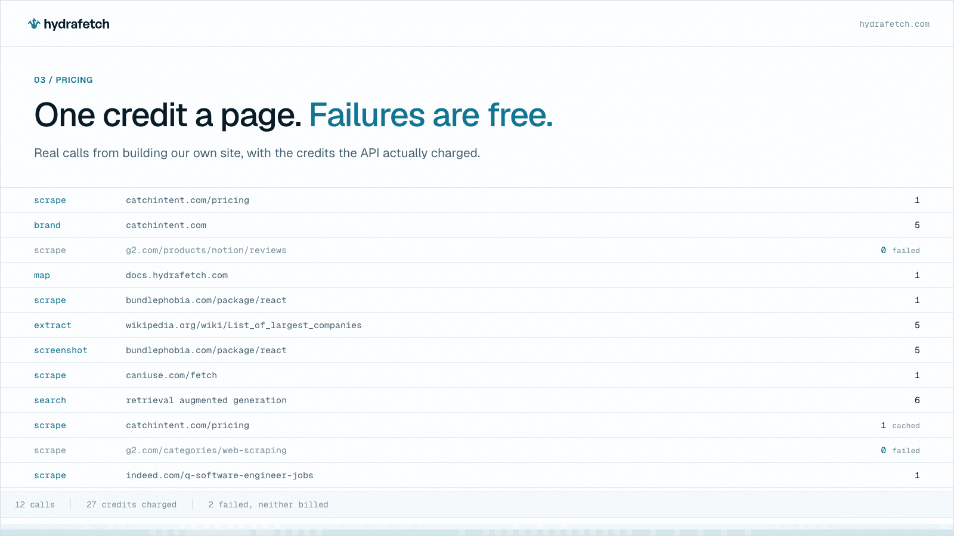Click the wikipedia List_of_largest_companies URL
Screen dimensions: 954x536
tap(243, 325)
